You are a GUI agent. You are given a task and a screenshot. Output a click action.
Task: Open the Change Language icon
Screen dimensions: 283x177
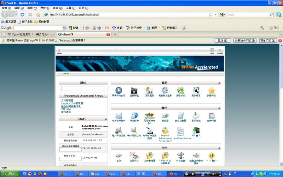tap(196, 90)
